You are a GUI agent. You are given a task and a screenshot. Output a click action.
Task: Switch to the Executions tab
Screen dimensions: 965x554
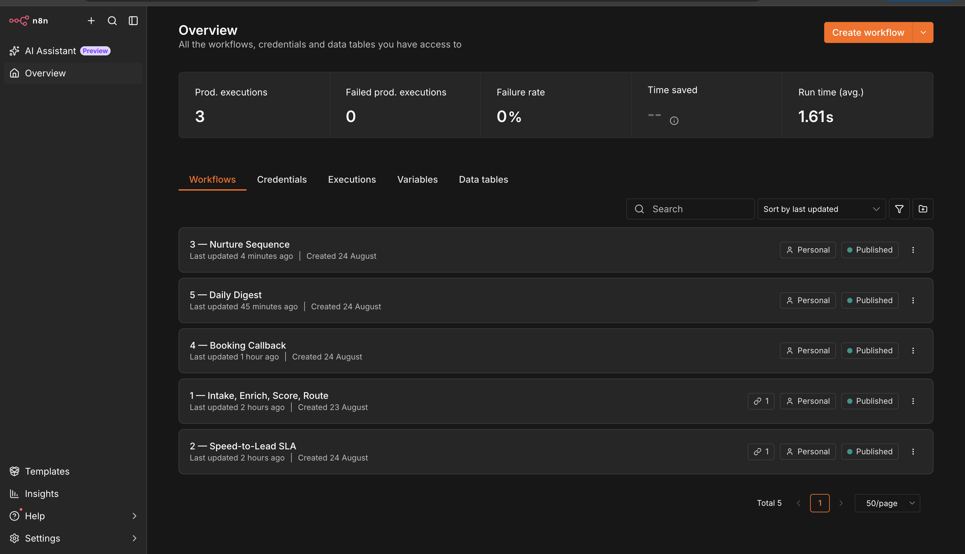coord(352,179)
